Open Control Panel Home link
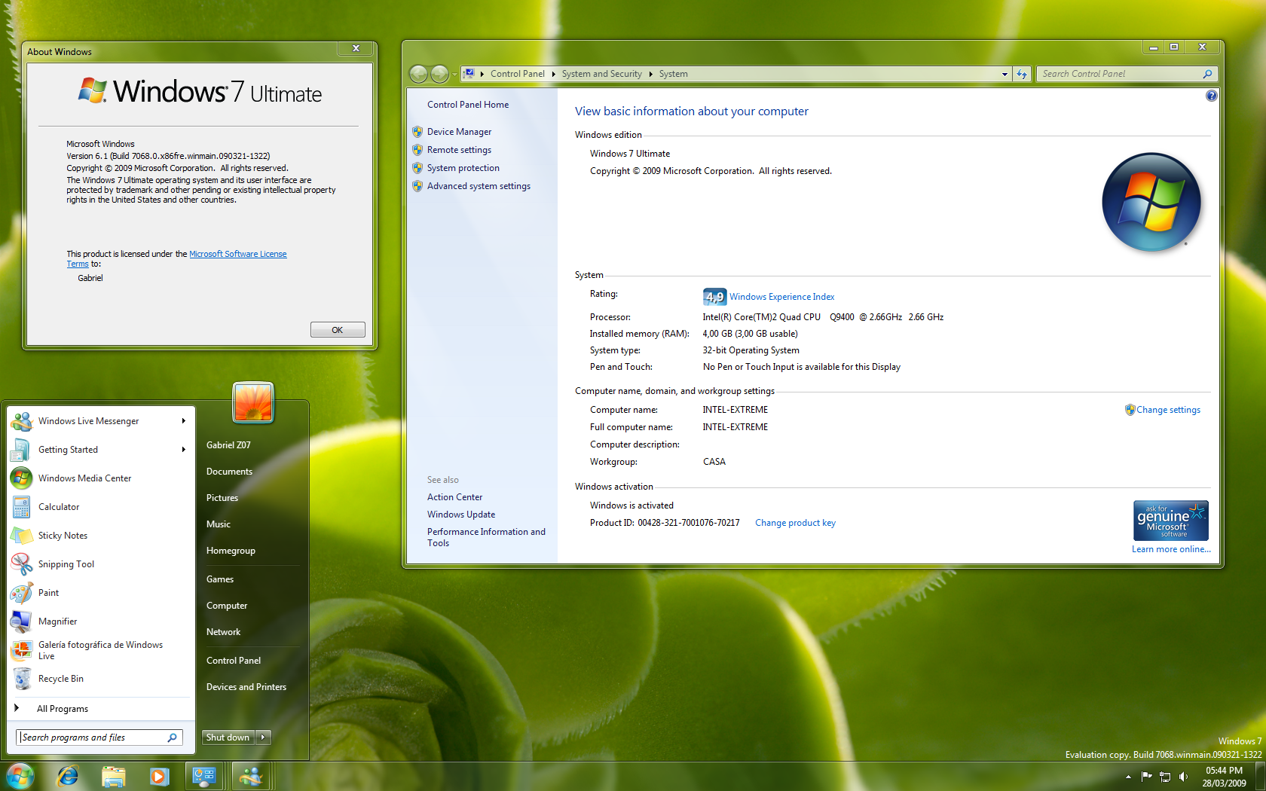This screenshot has height=791, width=1266. coord(468,105)
